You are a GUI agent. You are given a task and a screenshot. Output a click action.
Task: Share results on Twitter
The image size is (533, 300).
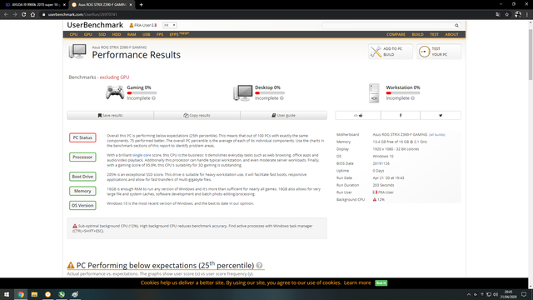(441, 115)
